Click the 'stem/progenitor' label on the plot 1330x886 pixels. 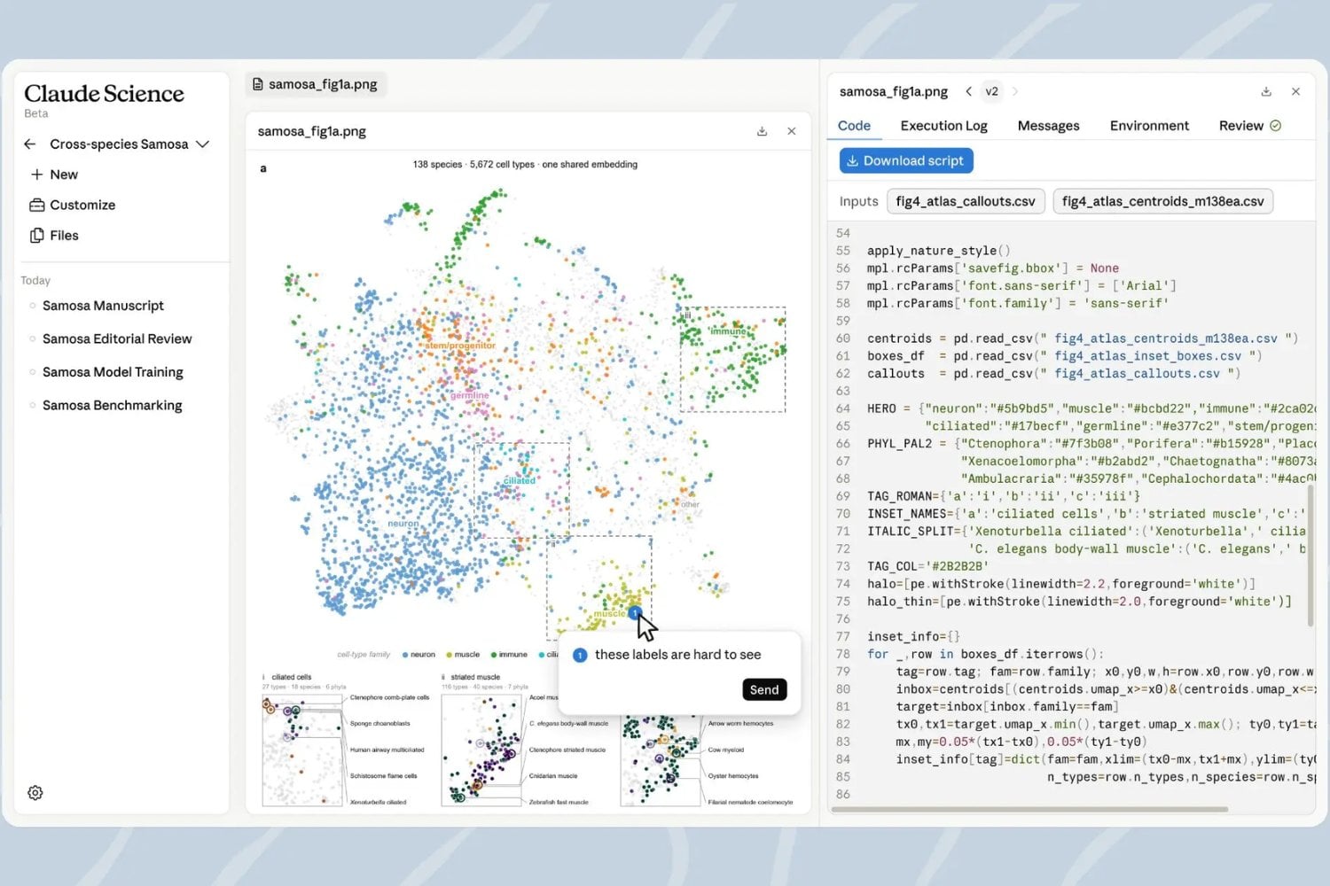460,346
